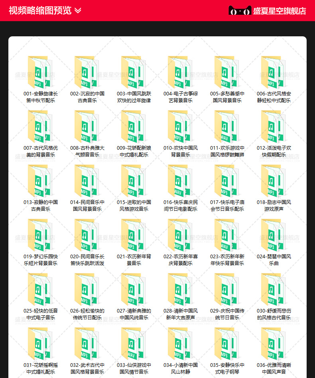
Task: Click label text 008-古朴典雅大气颤音音乐
Action: point(87,151)
